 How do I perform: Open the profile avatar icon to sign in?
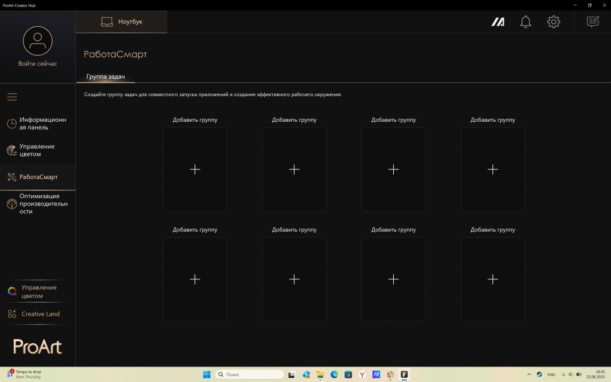(x=38, y=41)
